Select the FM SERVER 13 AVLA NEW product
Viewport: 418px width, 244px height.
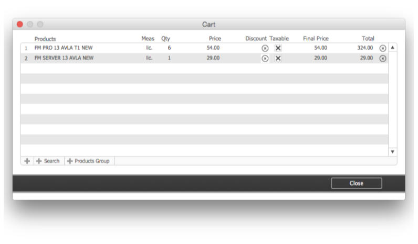(64, 58)
